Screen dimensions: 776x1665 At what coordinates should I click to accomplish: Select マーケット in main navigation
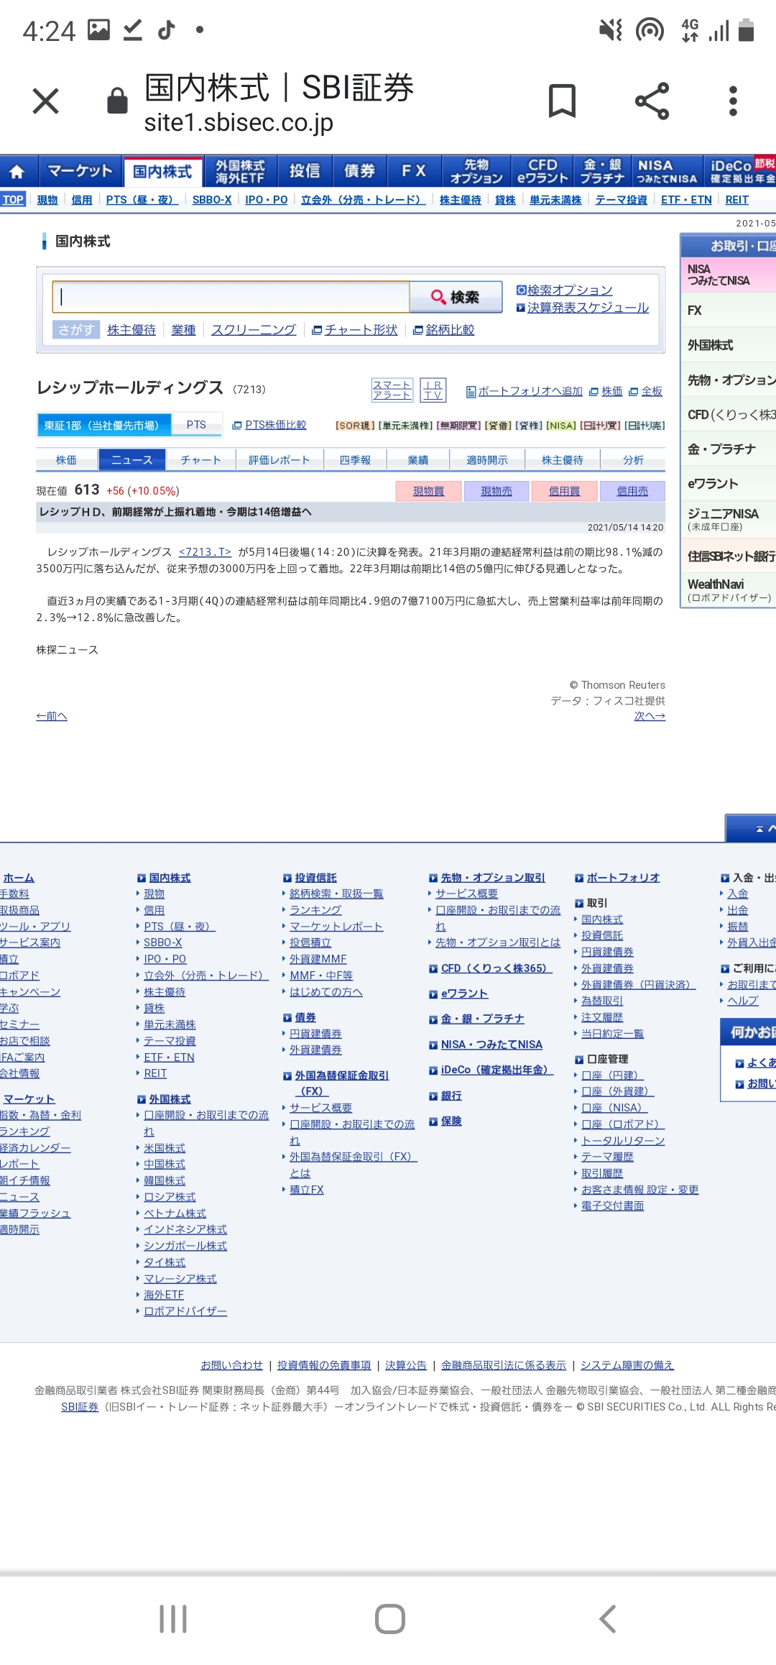pyautogui.click(x=80, y=171)
